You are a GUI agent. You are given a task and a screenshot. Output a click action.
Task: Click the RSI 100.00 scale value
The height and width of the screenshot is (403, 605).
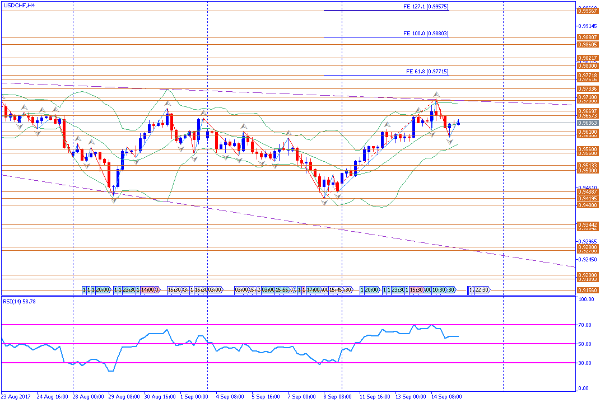(x=586, y=299)
